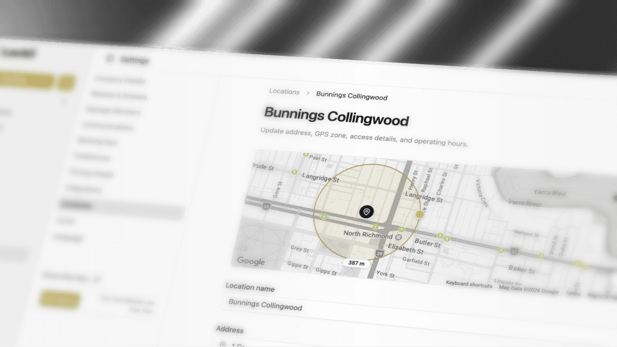
Task: Click Map Data ©2026 Google attribution
Action: [529, 290]
